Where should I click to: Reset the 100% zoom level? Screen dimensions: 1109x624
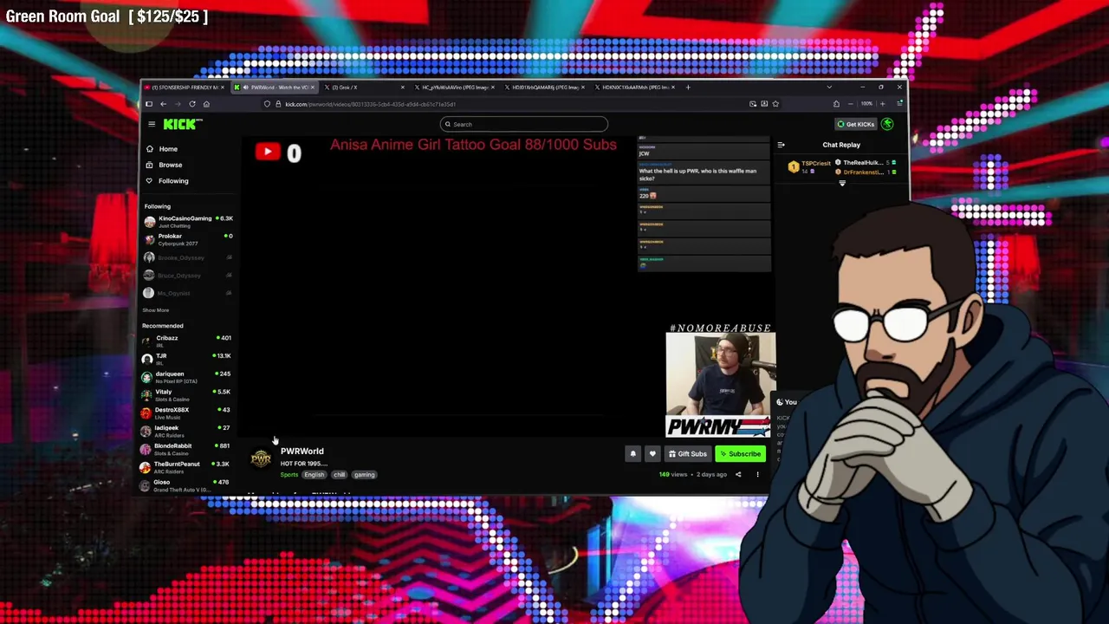(x=866, y=104)
